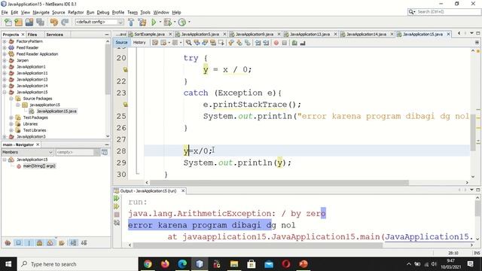The width and height of the screenshot is (482, 271).
Task: Toggle Show Inner Classes filter in Navigator
Action: pyautogui.click(x=50, y=243)
